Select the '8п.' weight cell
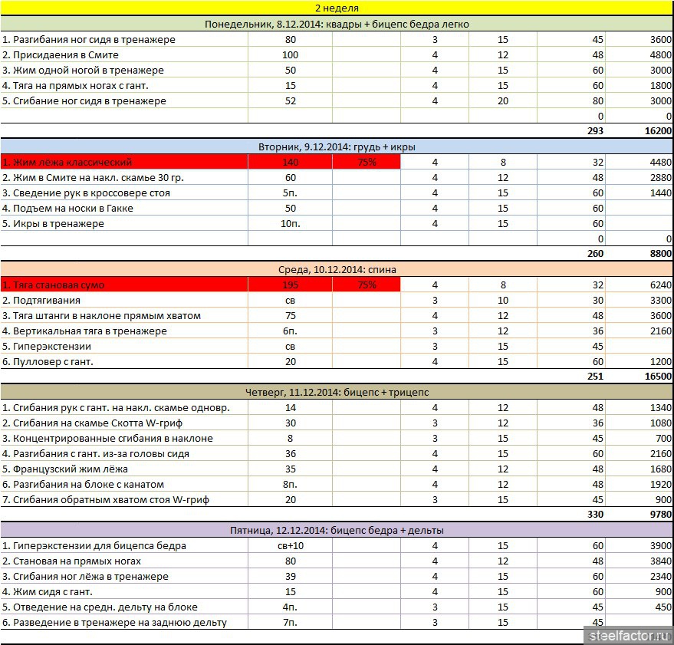This screenshot has width=674, height=645. 290,485
